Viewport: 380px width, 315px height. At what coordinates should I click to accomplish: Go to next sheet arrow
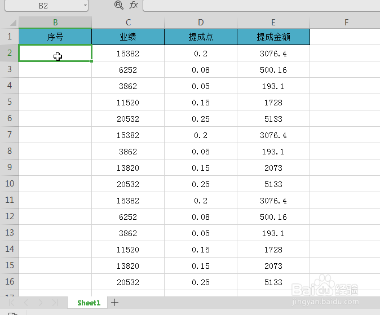41,303
